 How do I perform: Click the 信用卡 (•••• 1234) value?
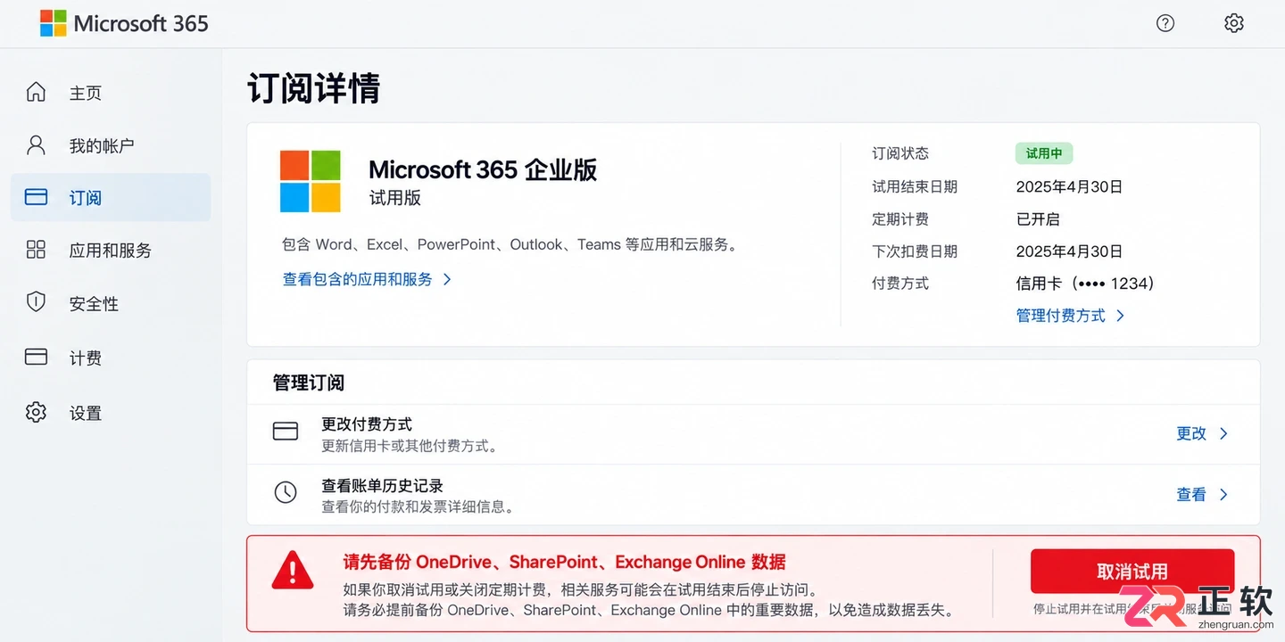1085,284
